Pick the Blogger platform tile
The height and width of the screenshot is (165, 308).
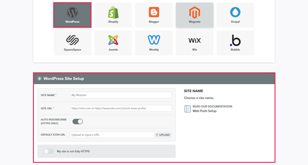[154, 15]
